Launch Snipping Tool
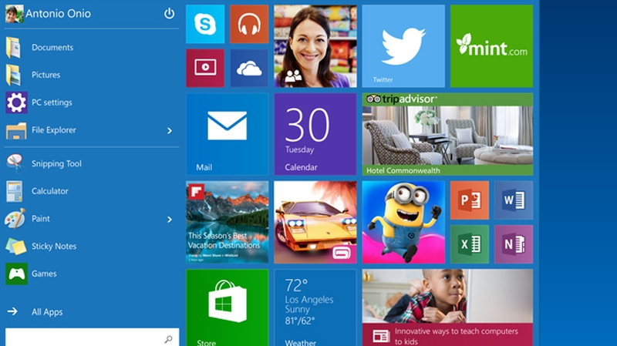617x346 pixels. click(92, 163)
